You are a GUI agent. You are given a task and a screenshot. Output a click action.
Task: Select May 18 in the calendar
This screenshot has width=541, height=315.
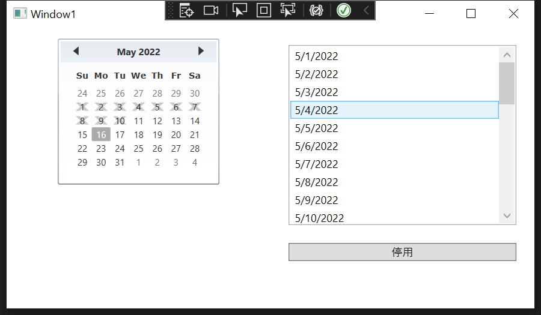coord(138,134)
